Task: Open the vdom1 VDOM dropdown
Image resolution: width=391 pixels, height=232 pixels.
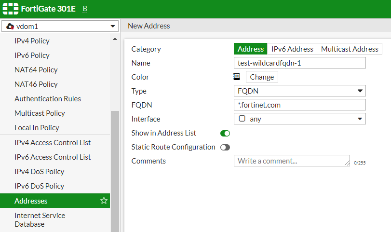Action: click(60, 27)
